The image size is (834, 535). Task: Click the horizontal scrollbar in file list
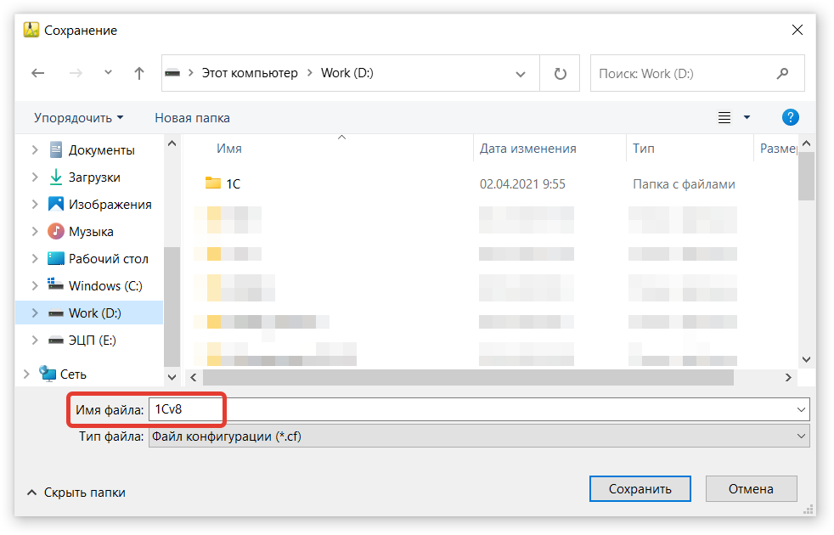tap(467, 377)
